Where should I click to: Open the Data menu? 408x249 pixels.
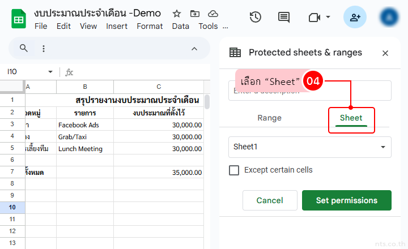pos(180,26)
